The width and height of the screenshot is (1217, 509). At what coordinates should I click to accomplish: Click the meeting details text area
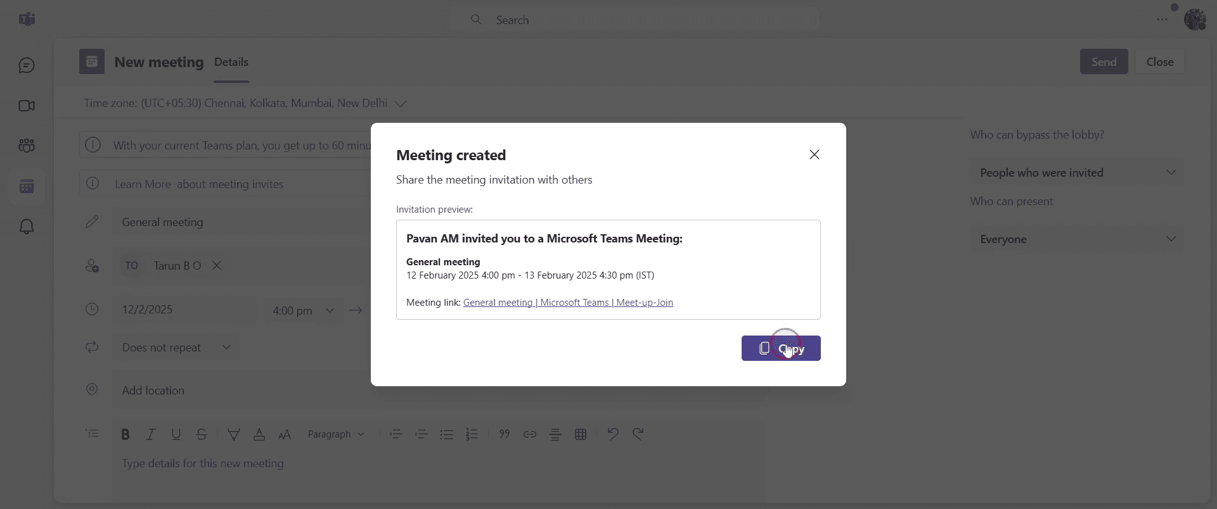tap(437, 463)
